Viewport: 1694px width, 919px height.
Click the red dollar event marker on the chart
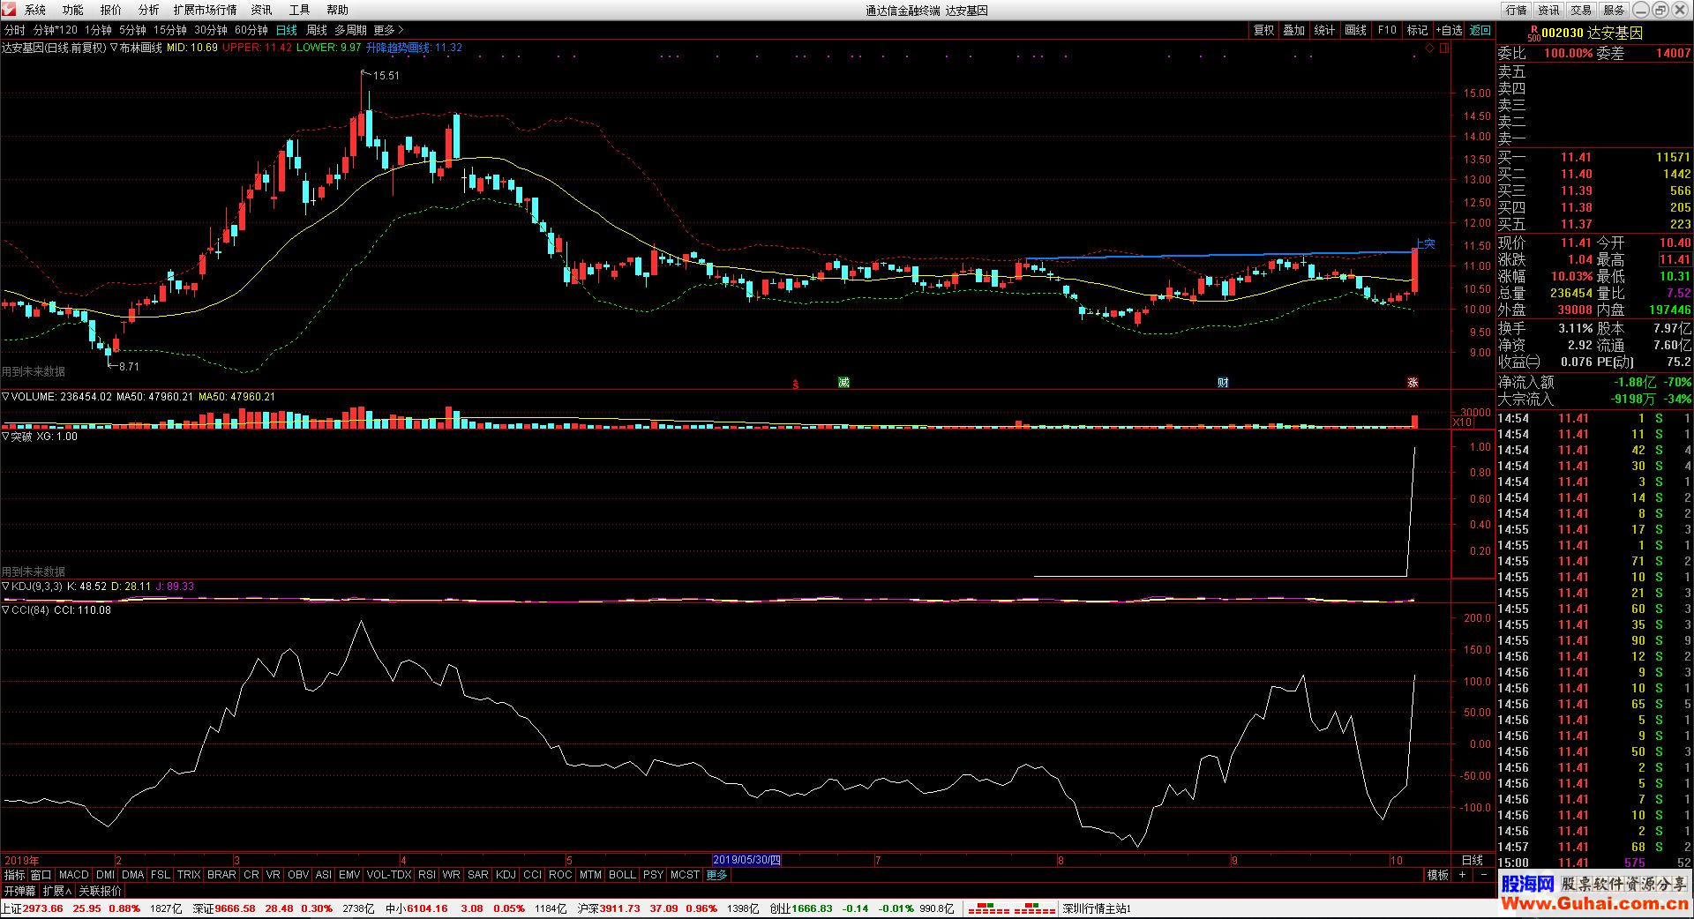point(796,384)
